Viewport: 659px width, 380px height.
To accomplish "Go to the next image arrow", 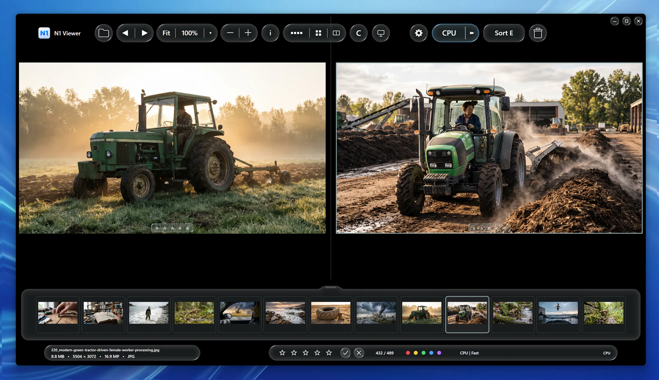I will pos(144,33).
